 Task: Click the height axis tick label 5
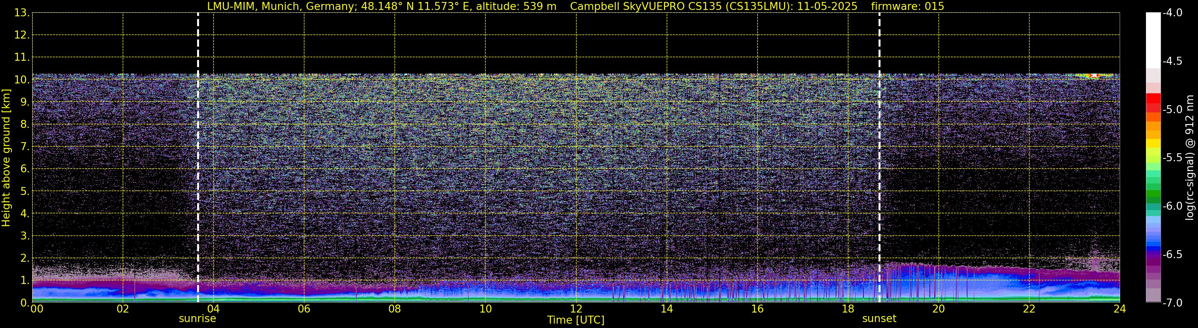(24, 191)
